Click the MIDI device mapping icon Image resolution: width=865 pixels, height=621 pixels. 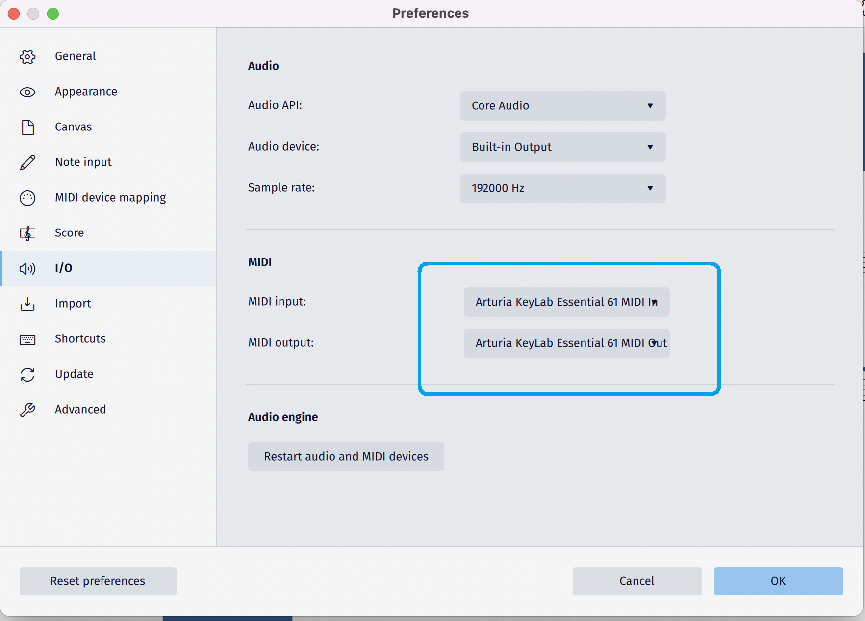click(x=27, y=198)
